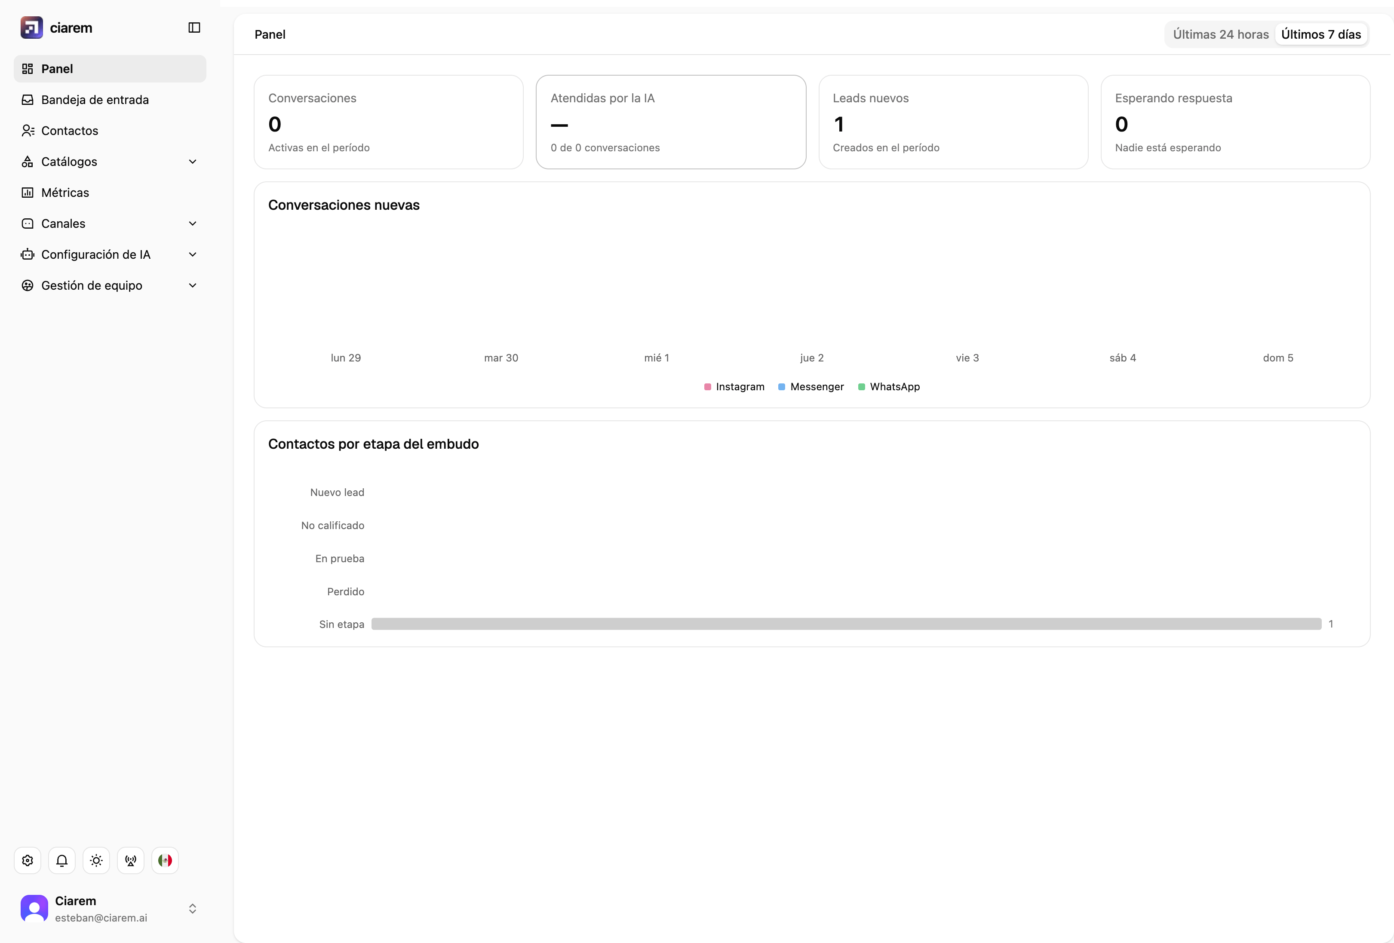Open the Atendidas por la IA card

click(x=671, y=122)
